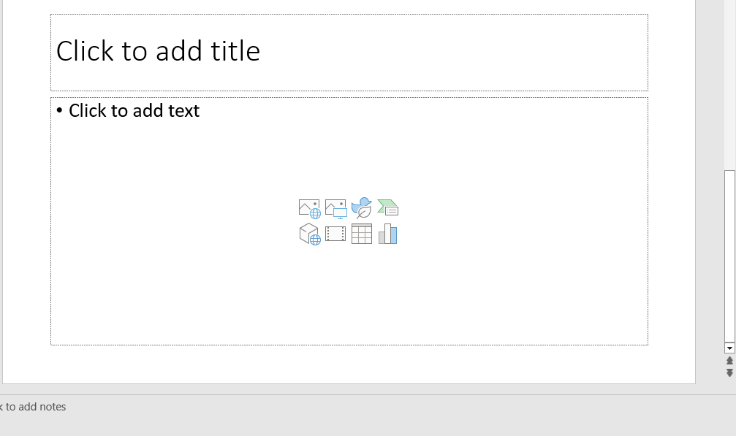Image resolution: width=736 pixels, height=436 pixels.
Task: Insert a table using the grid icon
Action: (x=362, y=234)
